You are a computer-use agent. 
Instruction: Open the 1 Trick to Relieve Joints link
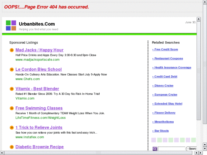click(x=39, y=128)
